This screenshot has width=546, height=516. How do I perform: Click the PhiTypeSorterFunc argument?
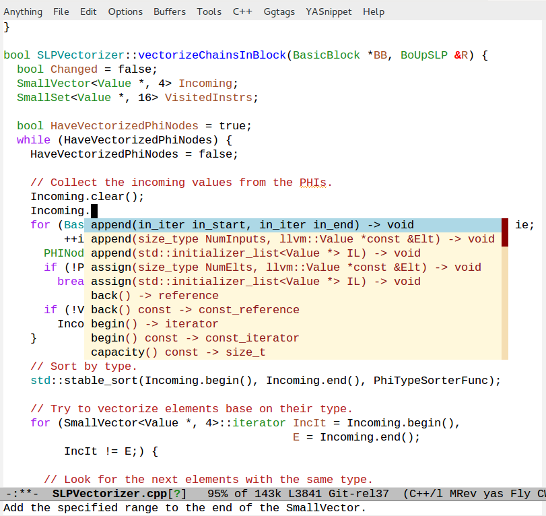click(430, 381)
